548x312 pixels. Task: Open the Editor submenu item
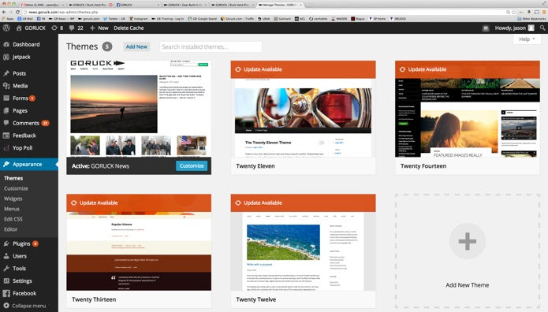point(11,229)
